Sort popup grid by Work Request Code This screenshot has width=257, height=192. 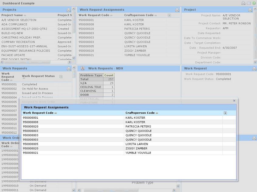coord(38,113)
